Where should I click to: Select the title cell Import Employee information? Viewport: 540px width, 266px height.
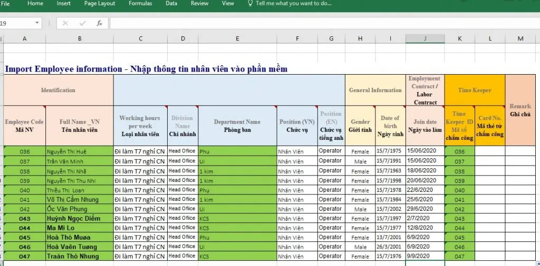[x=146, y=69]
